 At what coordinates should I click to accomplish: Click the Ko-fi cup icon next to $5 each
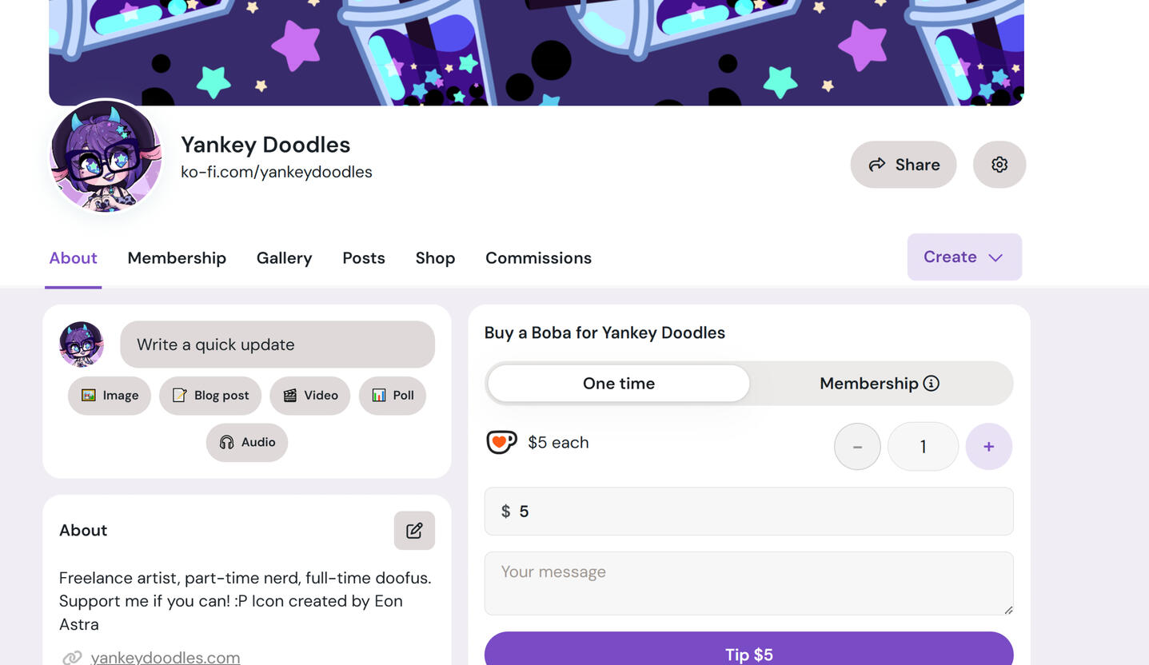pyautogui.click(x=501, y=442)
